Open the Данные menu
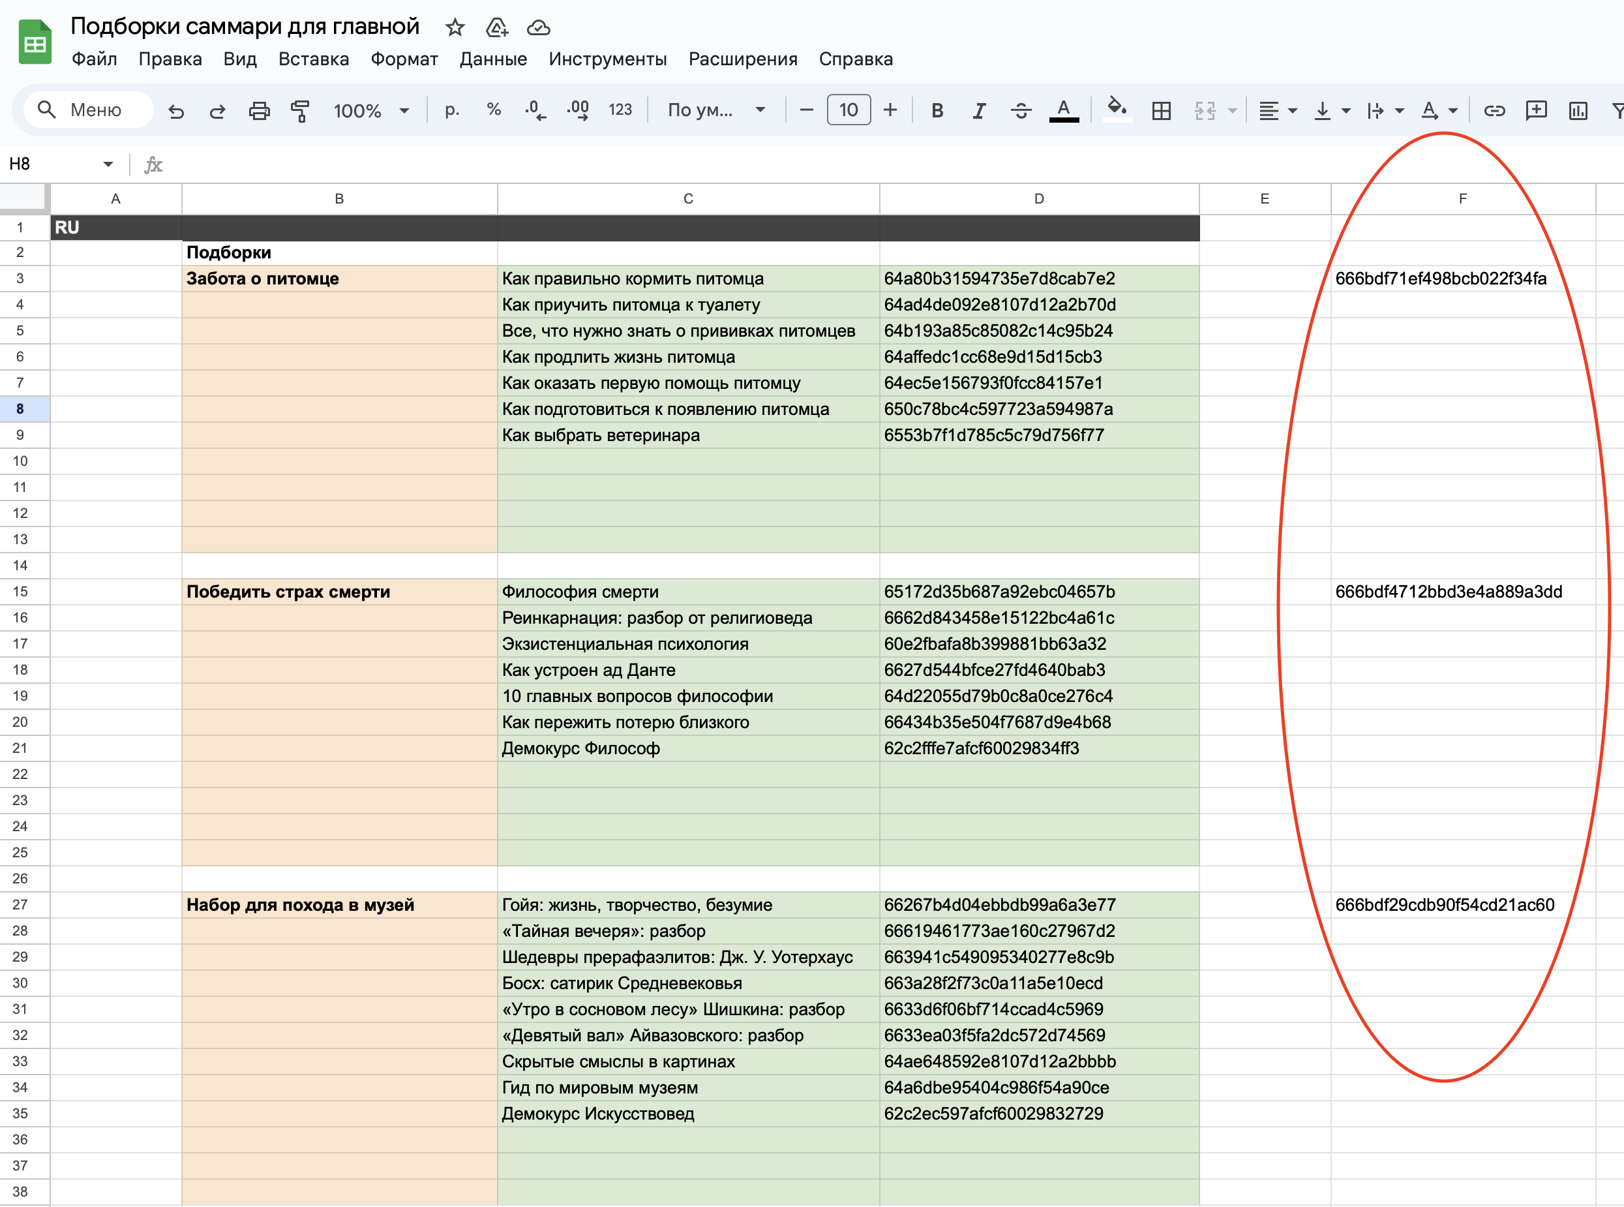 click(x=493, y=59)
